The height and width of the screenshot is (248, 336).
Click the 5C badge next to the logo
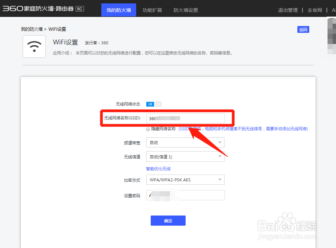79,9
